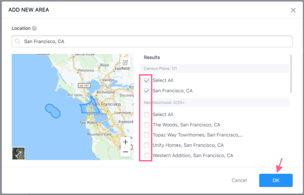
Task: Click the OK button
Action: click(x=276, y=180)
